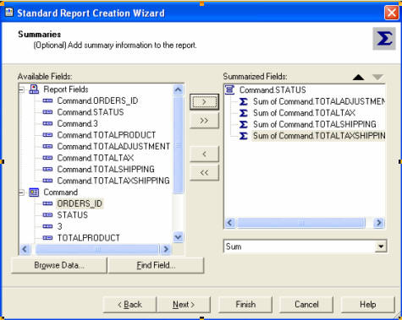Click the Command table icon
The width and height of the screenshot is (402, 320).
pos(34,193)
